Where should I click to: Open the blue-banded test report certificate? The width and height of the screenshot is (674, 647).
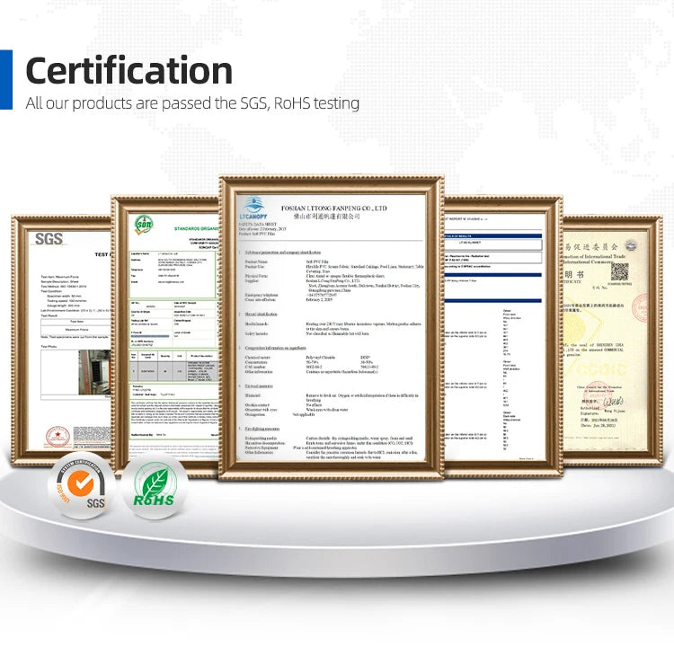pyautogui.click(x=503, y=336)
